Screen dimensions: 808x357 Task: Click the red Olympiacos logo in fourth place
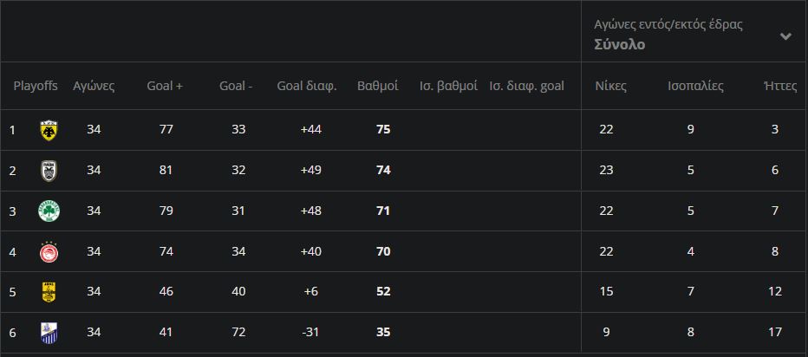click(x=49, y=251)
